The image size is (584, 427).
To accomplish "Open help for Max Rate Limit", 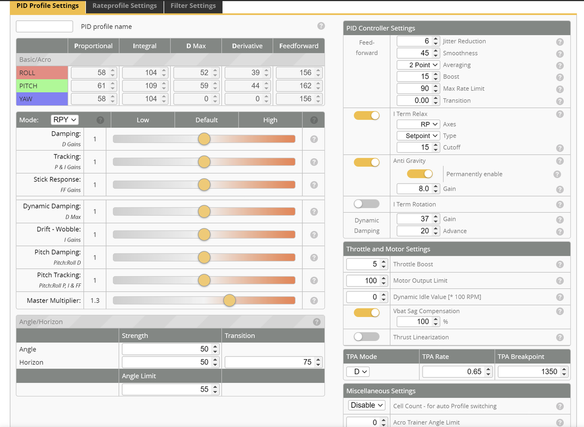I will pos(560,89).
